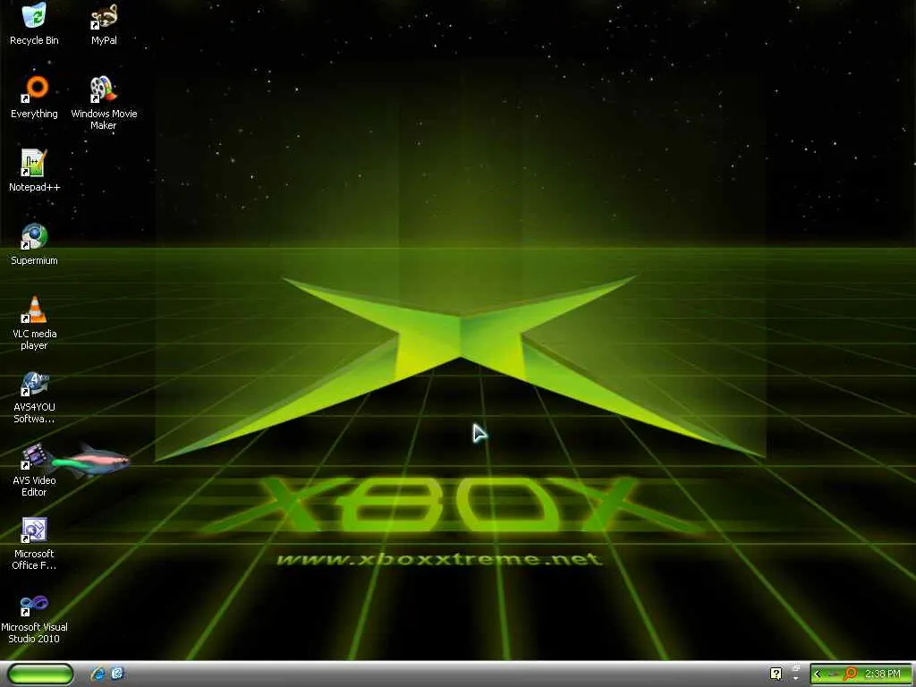This screenshot has width=916, height=687.
Task: Select the AVS4YOU Software shortcut
Action: [x=34, y=397]
